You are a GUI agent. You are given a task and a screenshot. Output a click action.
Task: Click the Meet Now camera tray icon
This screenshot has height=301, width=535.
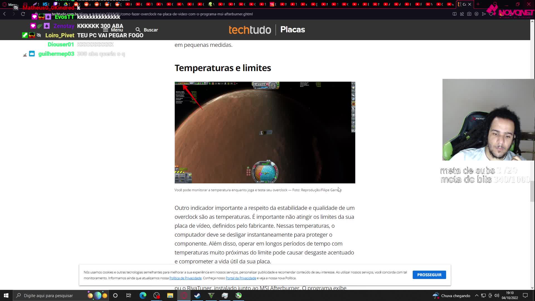tap(490, 296)
